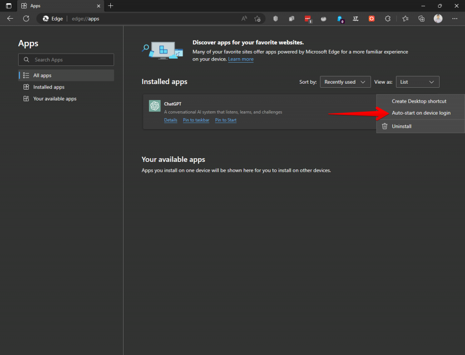Image resolution: width=465 pixels, height=355 pixels.
Task: Open the Extensions puzzle icon
Action: [x=388, y=19]
